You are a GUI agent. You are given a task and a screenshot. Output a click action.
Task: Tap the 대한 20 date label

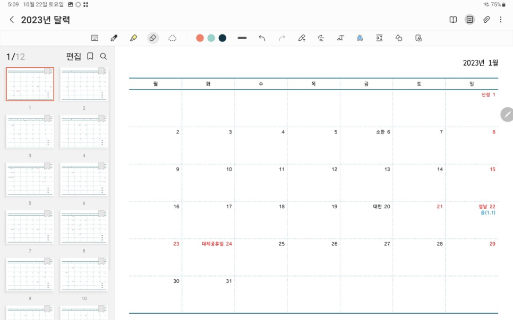tap(381, 207)
